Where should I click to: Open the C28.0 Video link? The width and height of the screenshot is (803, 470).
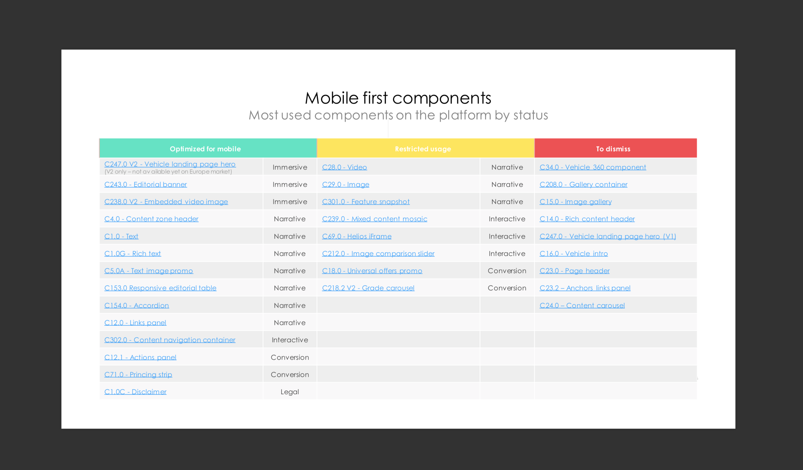pos(345,167)
